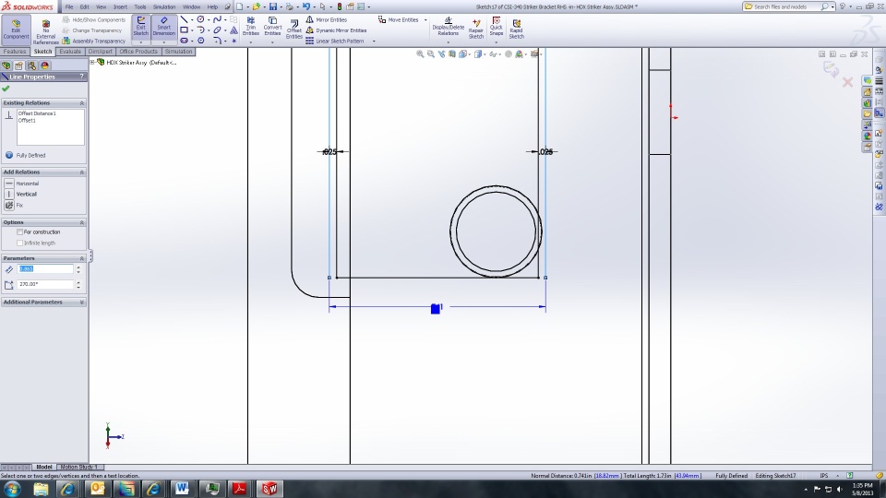Select the Spline sketch tool

coord(217,19)
